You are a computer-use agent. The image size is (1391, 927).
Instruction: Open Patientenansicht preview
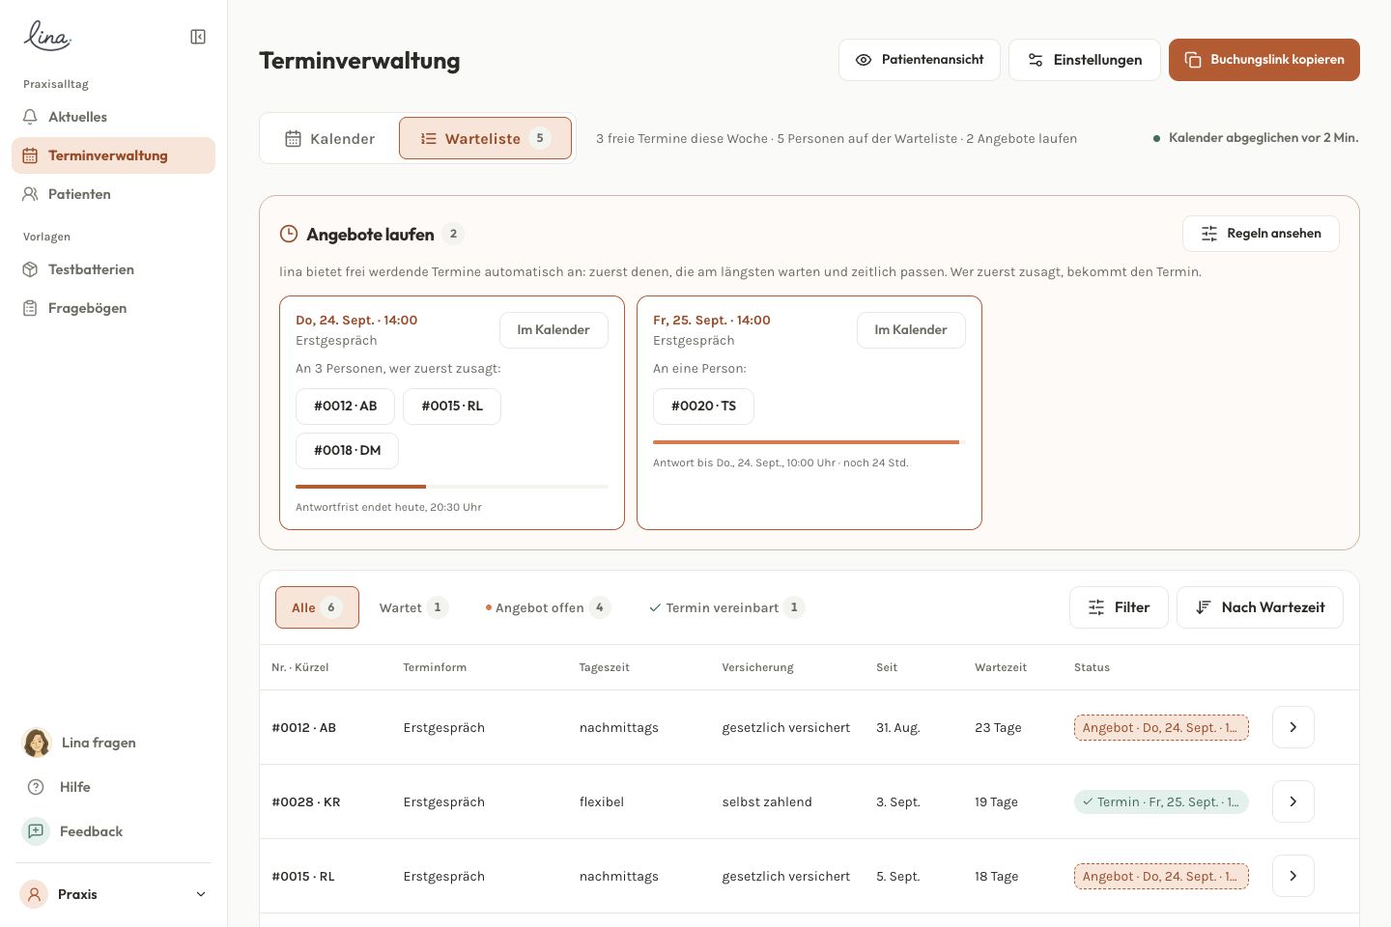(x=920, y=60)
